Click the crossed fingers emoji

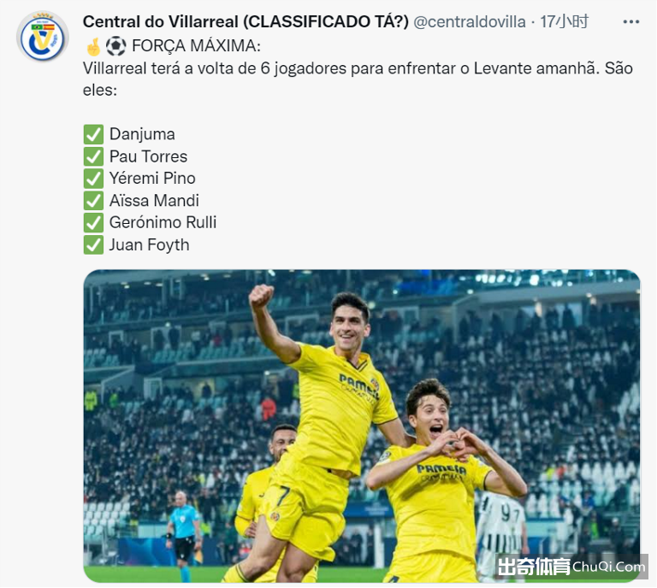point(93,46)
